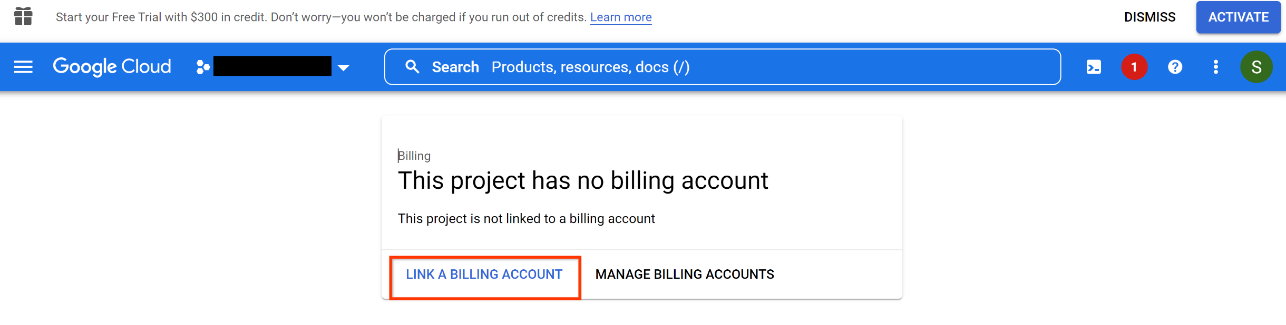Open the Cloud Shell terminal
Screen dimensions: 1286x325
tap(1094, 67)
